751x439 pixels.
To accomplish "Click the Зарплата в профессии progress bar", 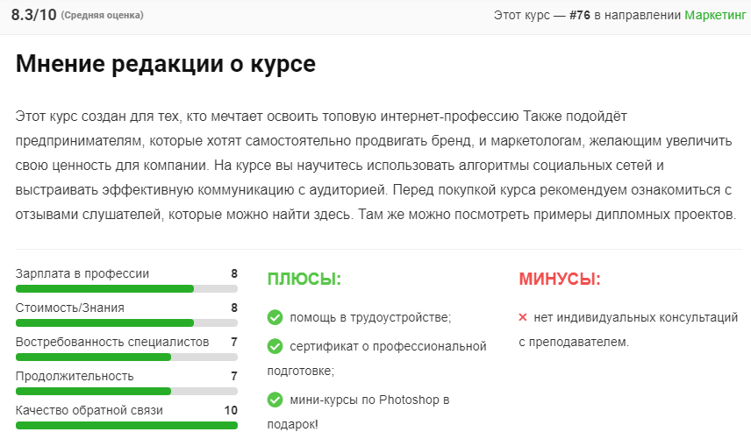I will coord(126,288).
